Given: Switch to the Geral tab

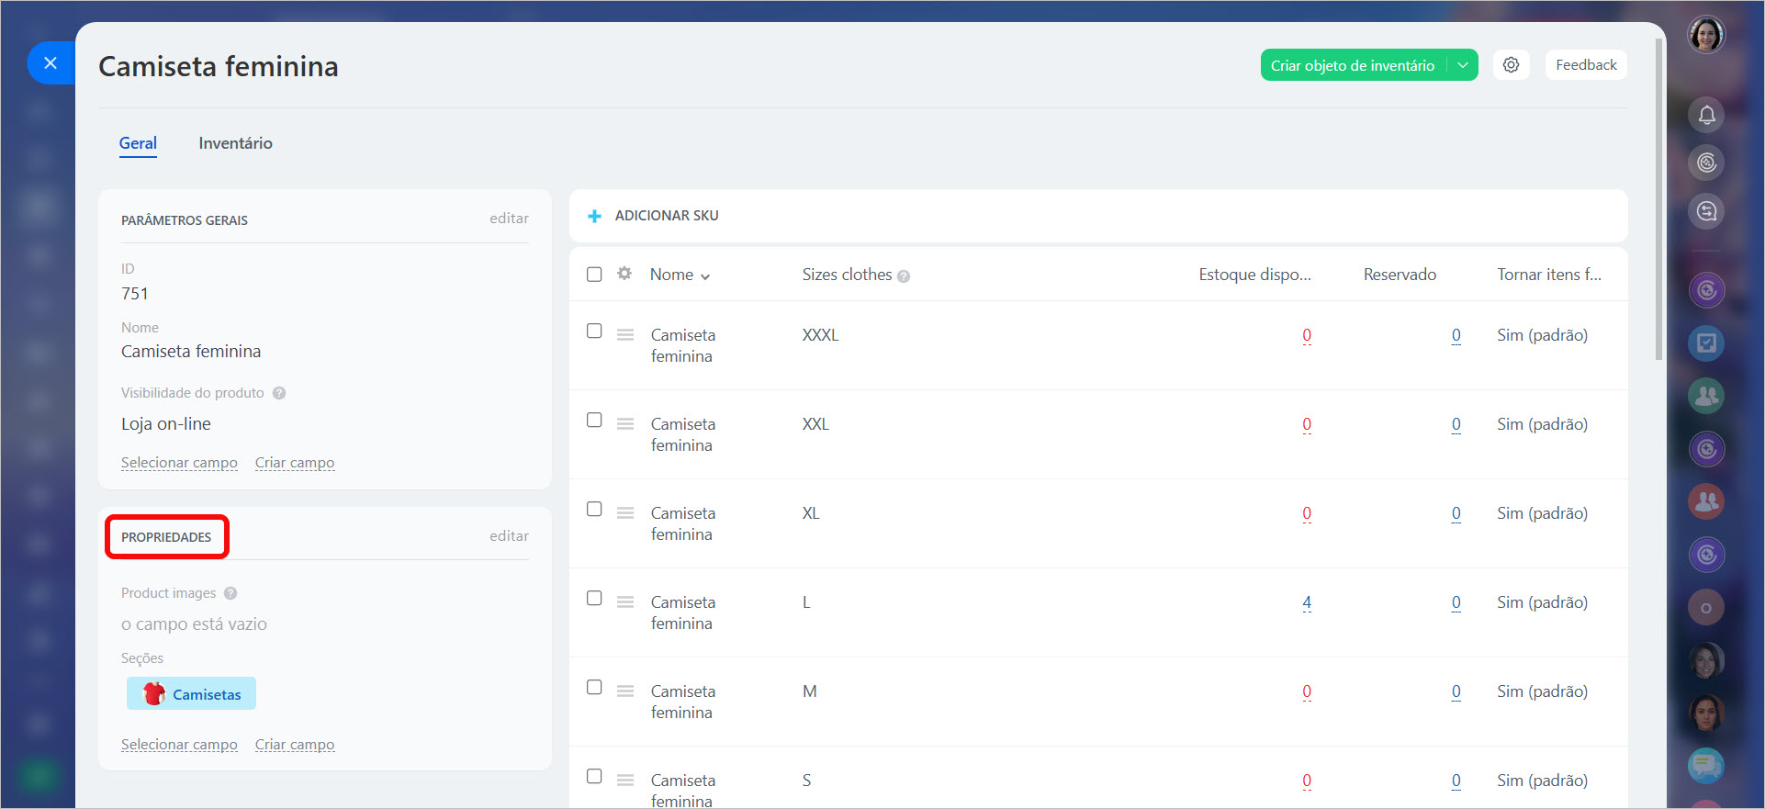Looking at the screenshot, I should (x=138, y=143).
